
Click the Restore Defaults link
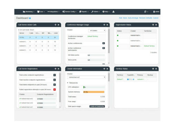point(146,18)
